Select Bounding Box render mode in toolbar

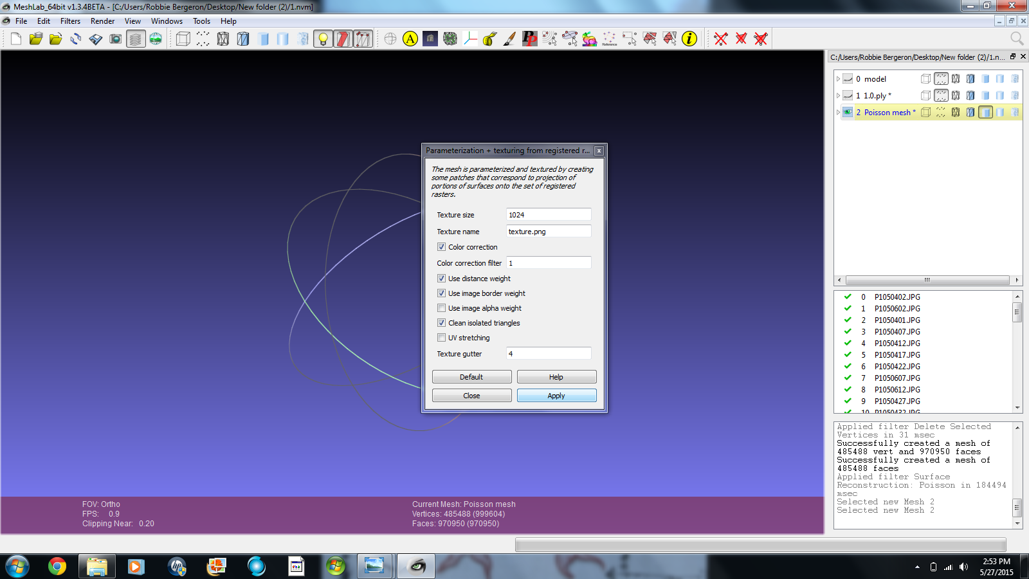tap(183, 39)
